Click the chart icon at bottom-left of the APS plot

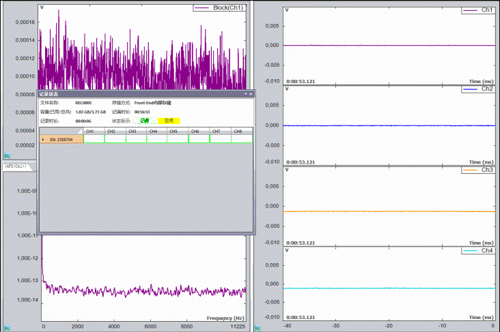tap(7, 327)
